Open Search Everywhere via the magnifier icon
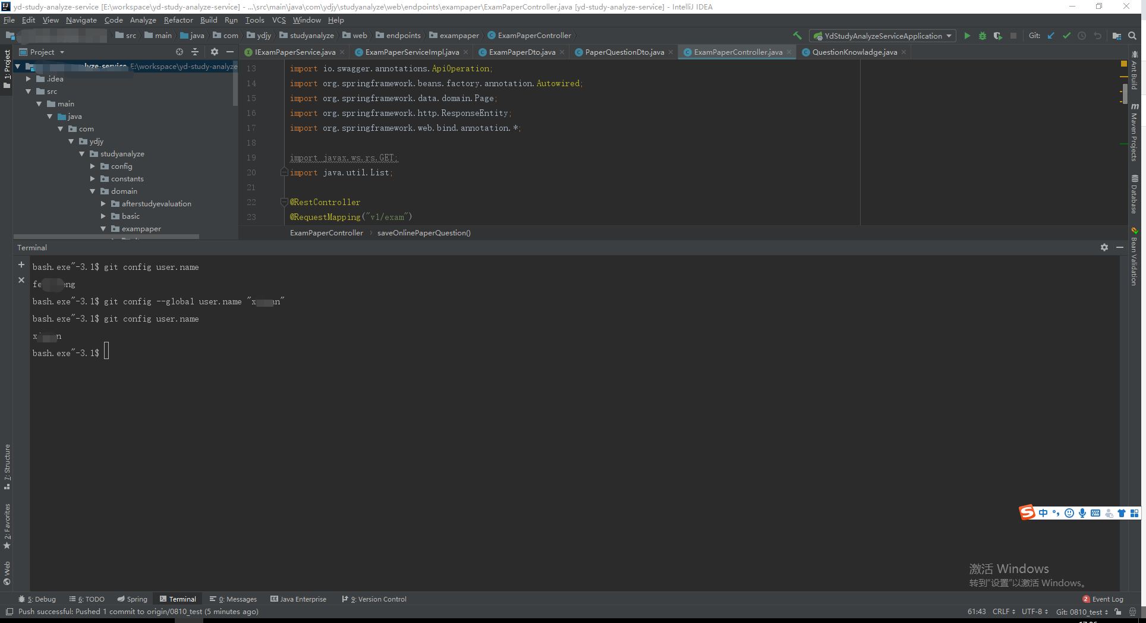 point(1132,36)
